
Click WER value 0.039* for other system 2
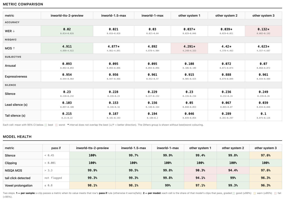(x=226, y=29)
